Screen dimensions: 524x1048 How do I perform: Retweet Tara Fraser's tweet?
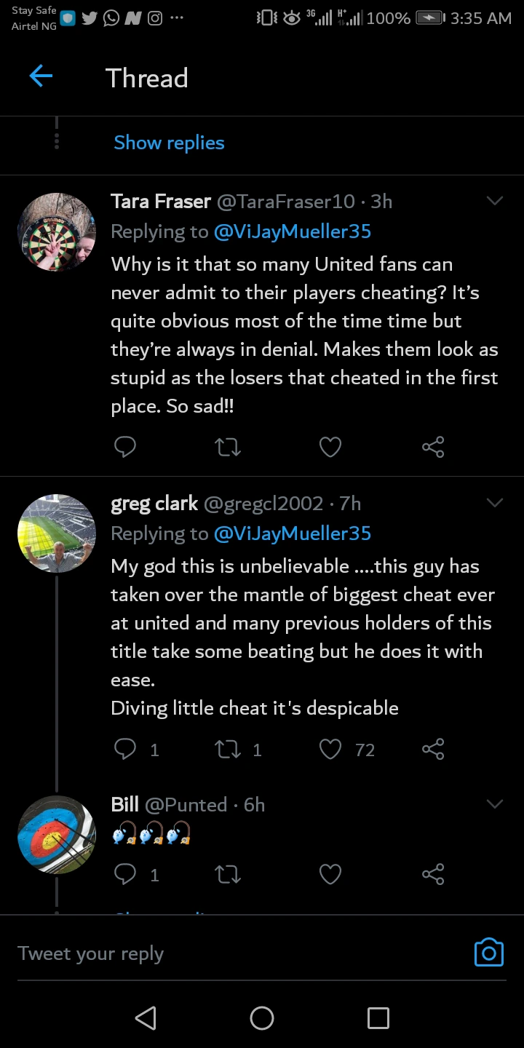228,446
